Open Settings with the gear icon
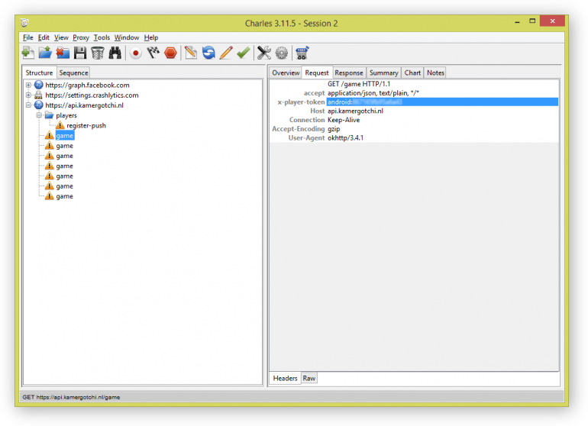This screenshot has height=426, width=588. (282, 53)
